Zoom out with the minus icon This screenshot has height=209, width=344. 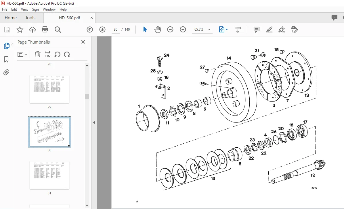tap(170, 30)
